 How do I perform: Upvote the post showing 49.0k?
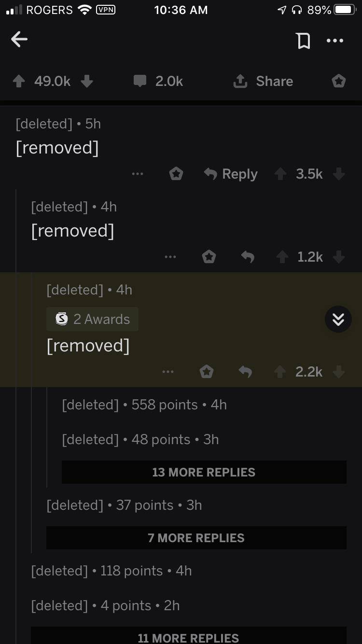point(18,82)
